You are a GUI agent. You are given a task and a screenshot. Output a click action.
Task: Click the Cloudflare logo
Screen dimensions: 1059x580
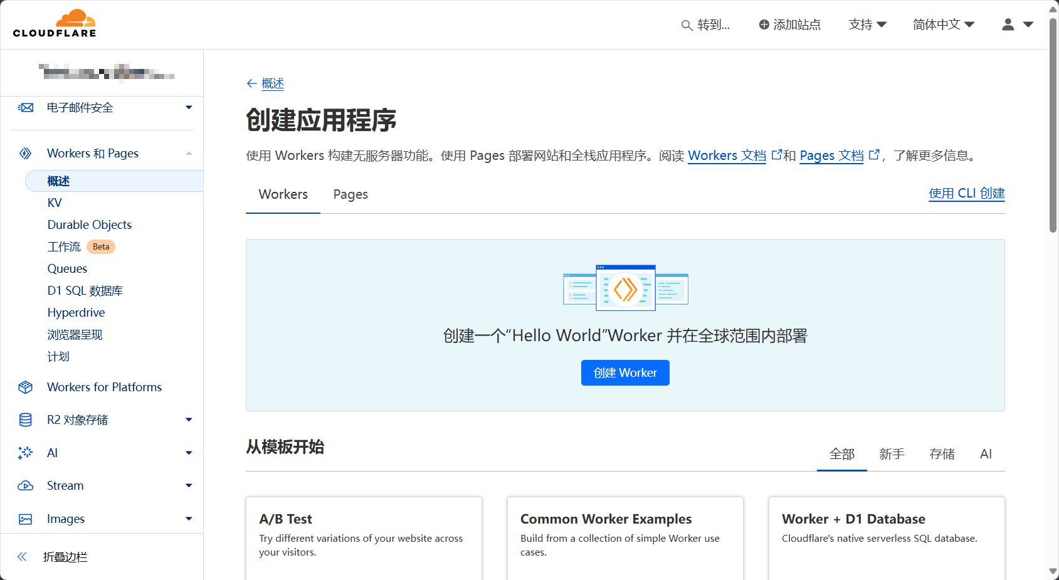(55, 24)
